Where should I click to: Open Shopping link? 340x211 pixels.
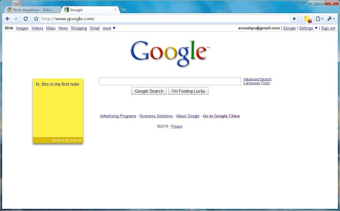pos(79,28)
